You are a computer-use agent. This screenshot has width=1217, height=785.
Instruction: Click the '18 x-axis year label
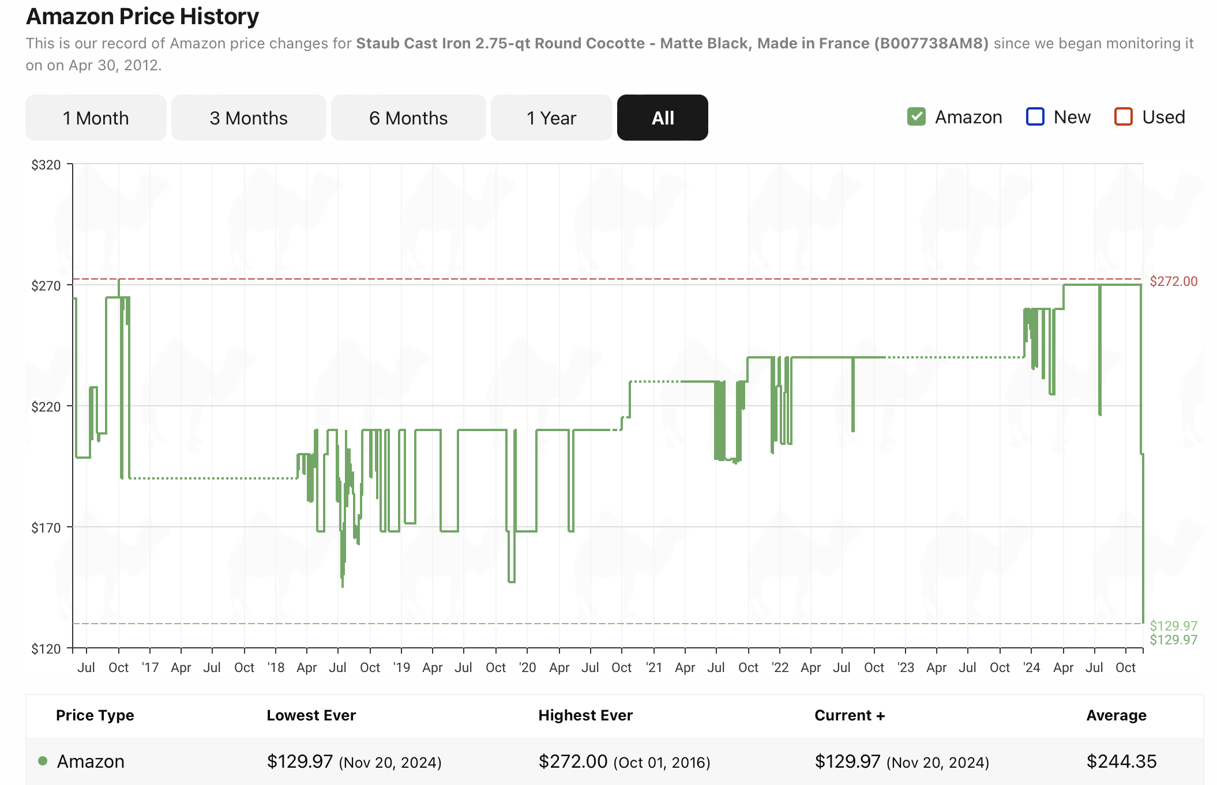[276, 667]
